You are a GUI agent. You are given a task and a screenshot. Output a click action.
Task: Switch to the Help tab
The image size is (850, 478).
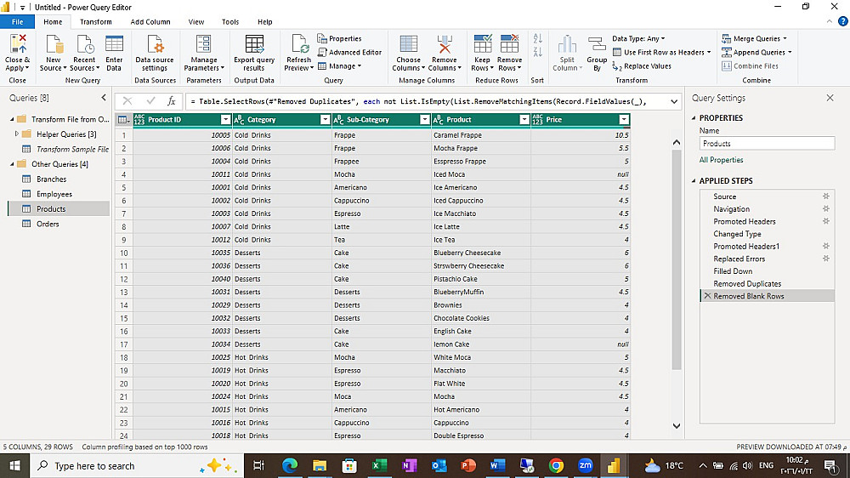[x=264, y=22]
